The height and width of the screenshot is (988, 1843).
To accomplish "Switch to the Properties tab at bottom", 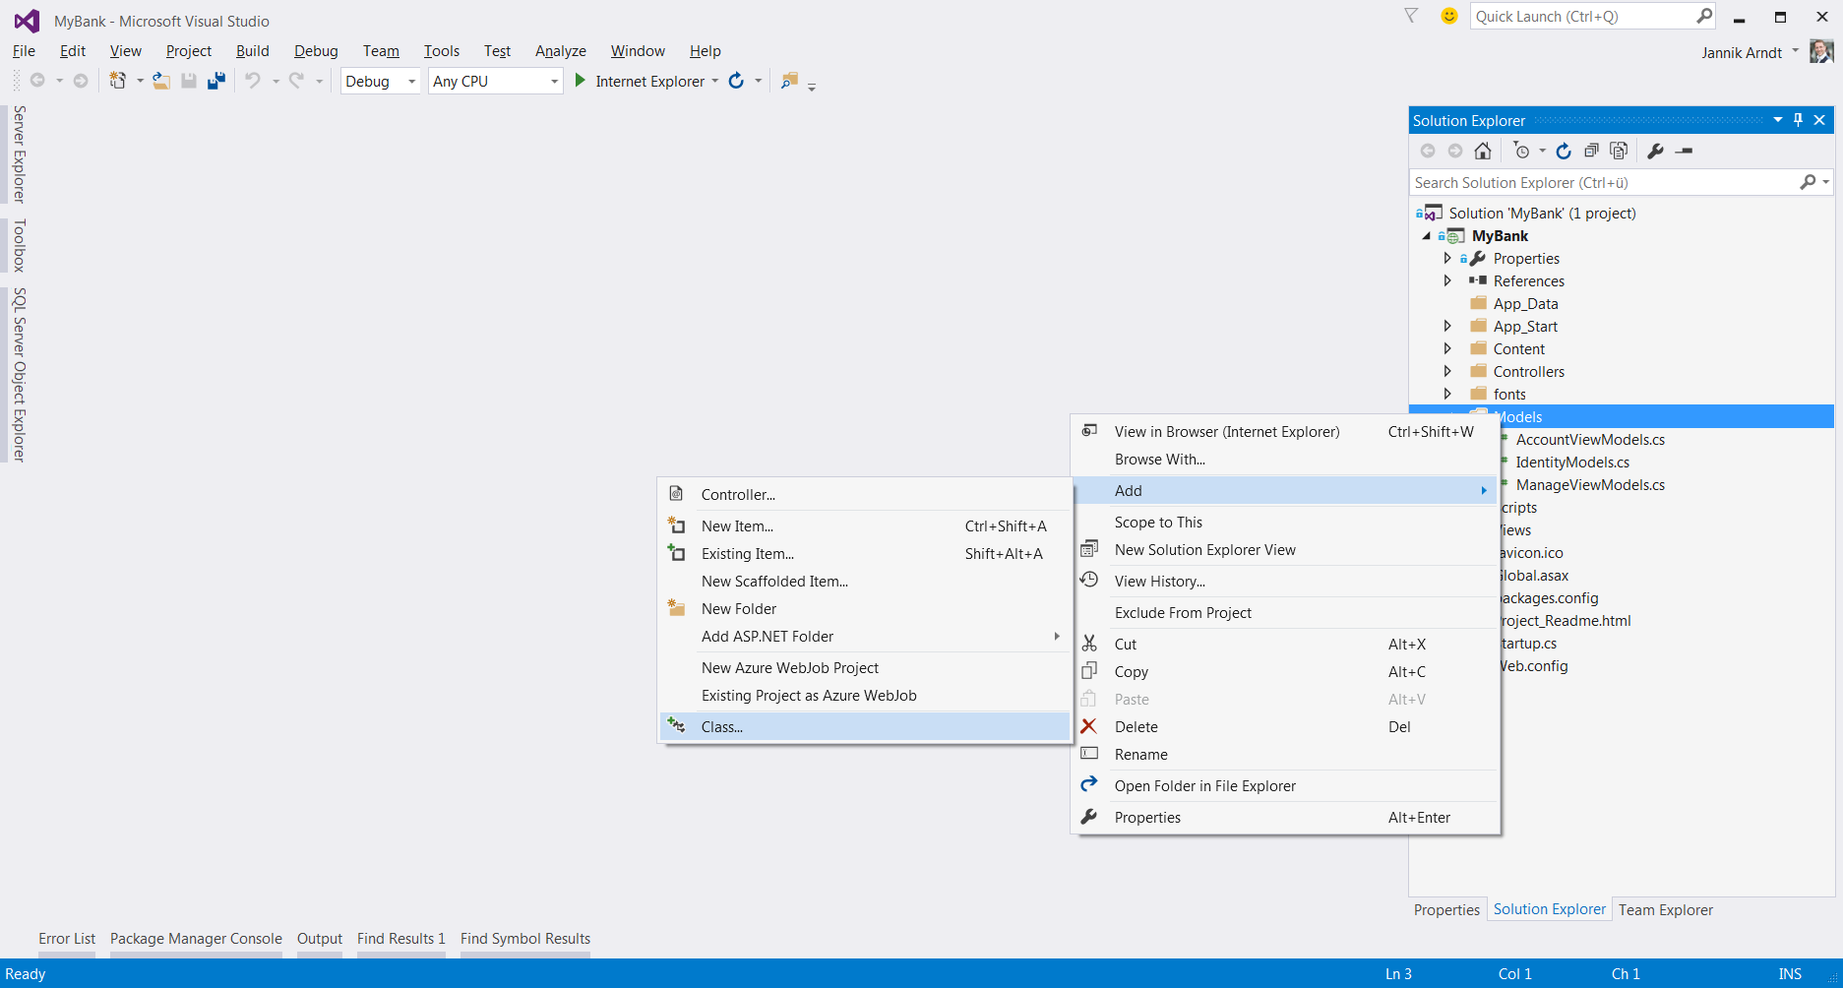I will tap(1446, 909).
